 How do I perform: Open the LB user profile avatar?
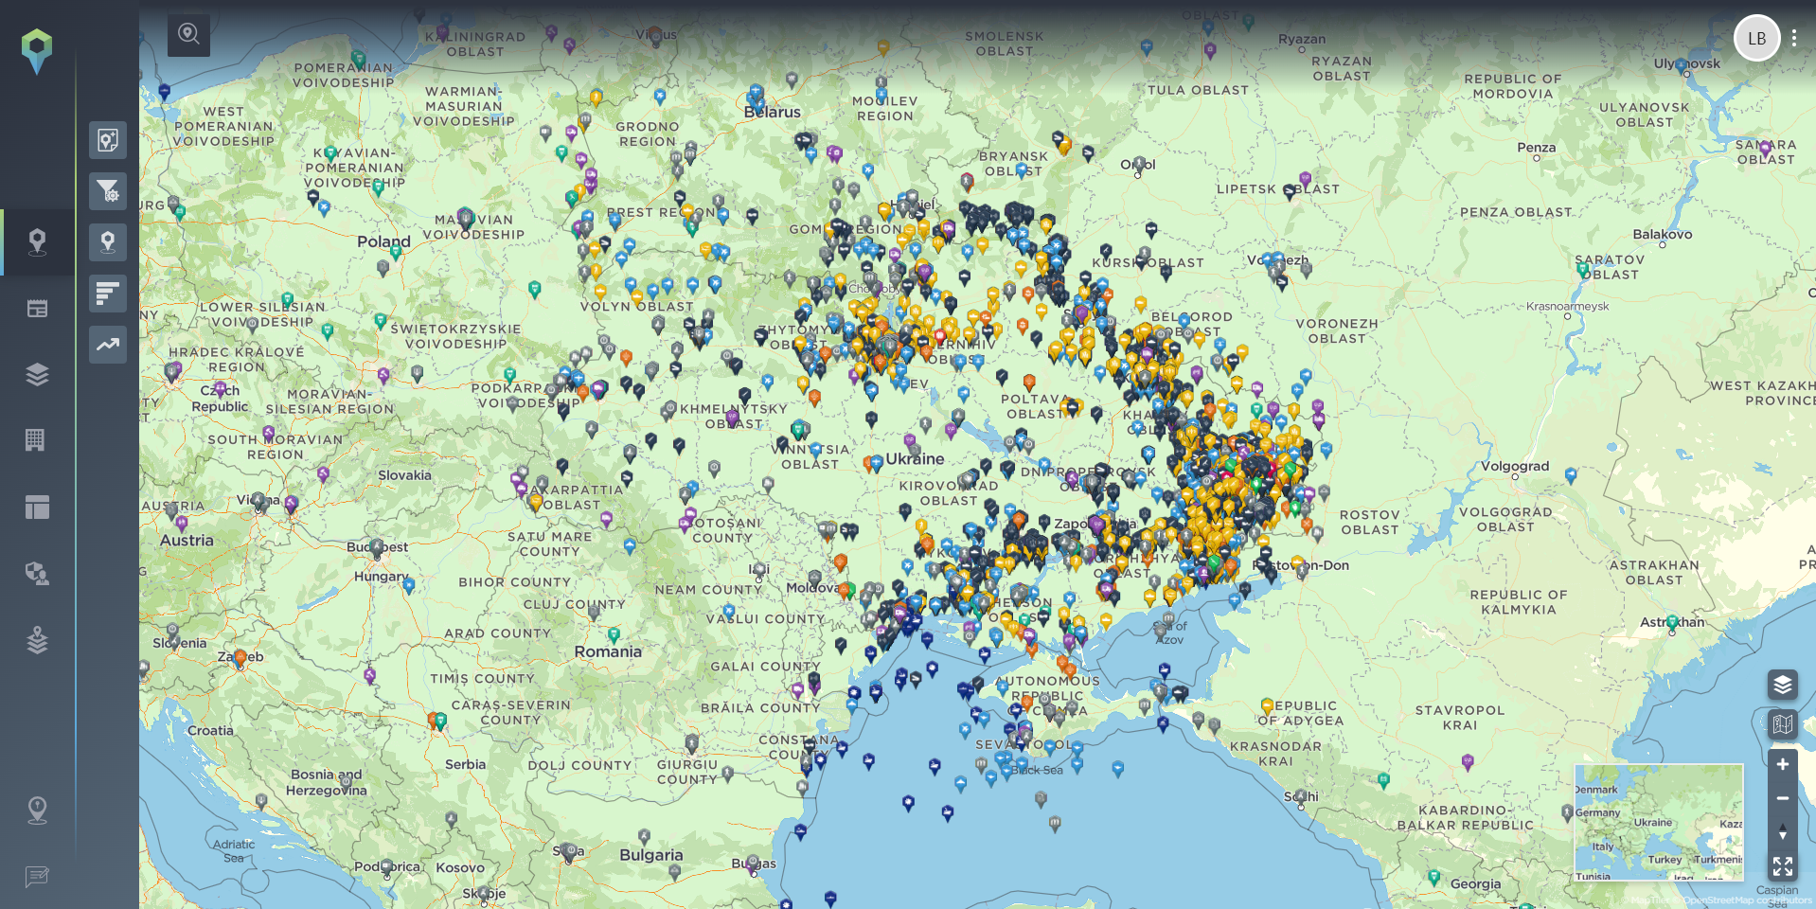[x=1757, y=39]
